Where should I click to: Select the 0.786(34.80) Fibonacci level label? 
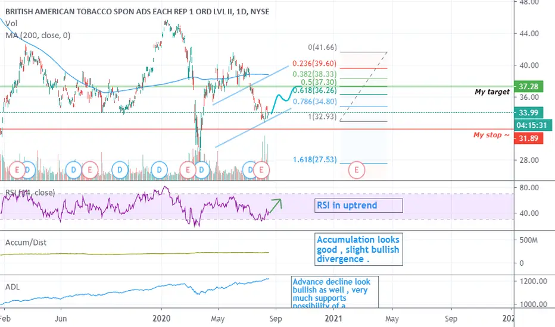click(x=315, y=102)
